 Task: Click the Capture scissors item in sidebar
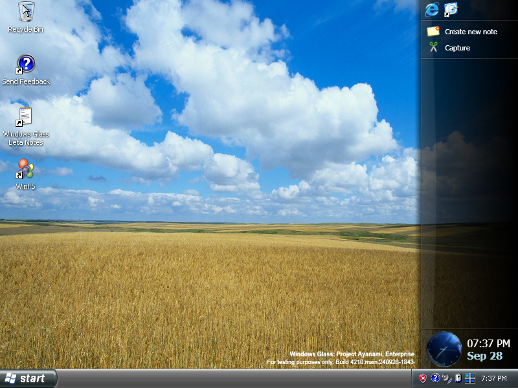(x=449, y=48)
